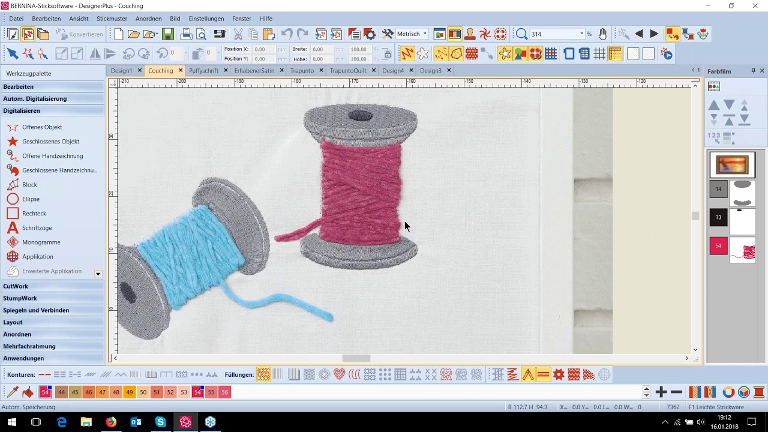The image size is (768, 432).
Task: Toggle Show Outlines polygon button
Action: point(457,54)
